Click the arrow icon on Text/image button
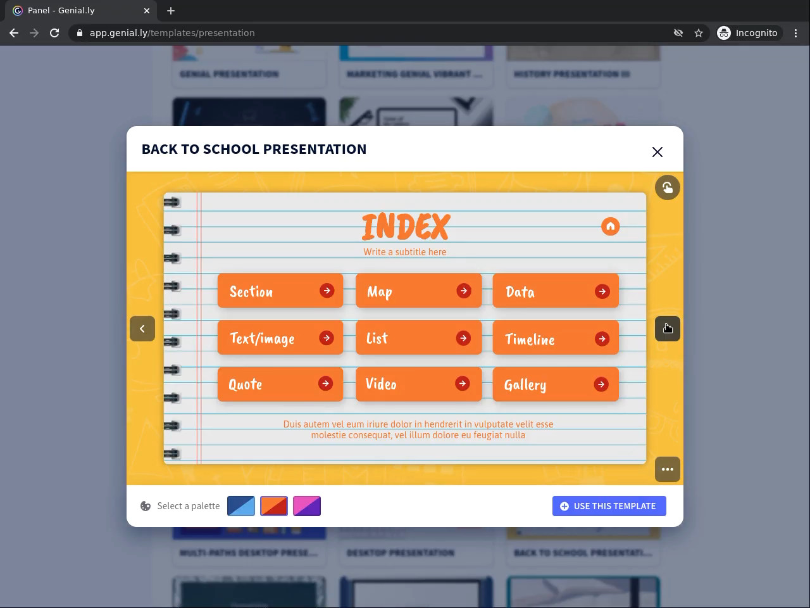Viewport: 810px width, 608px height. [x=327, y=338]
